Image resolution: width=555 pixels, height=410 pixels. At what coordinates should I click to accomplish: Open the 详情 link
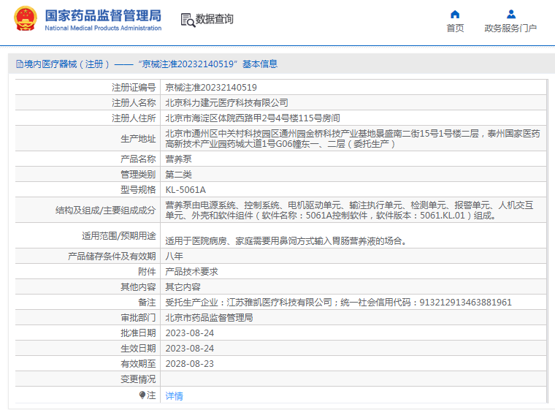(x=174, y=396)
